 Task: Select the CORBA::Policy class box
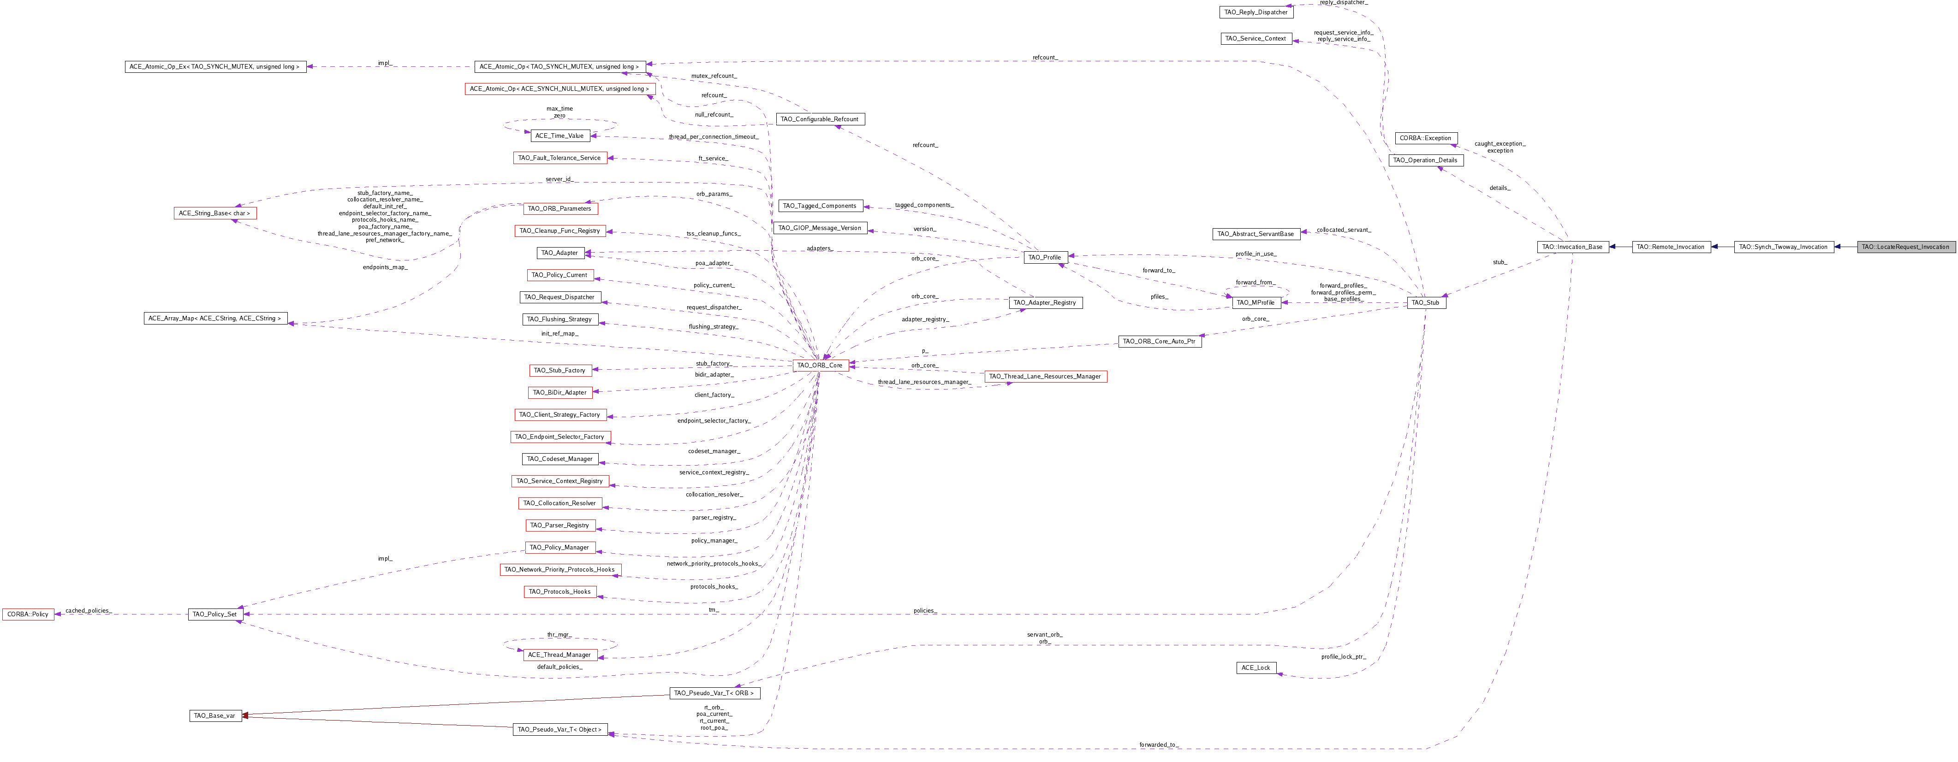tap(28, 614)
